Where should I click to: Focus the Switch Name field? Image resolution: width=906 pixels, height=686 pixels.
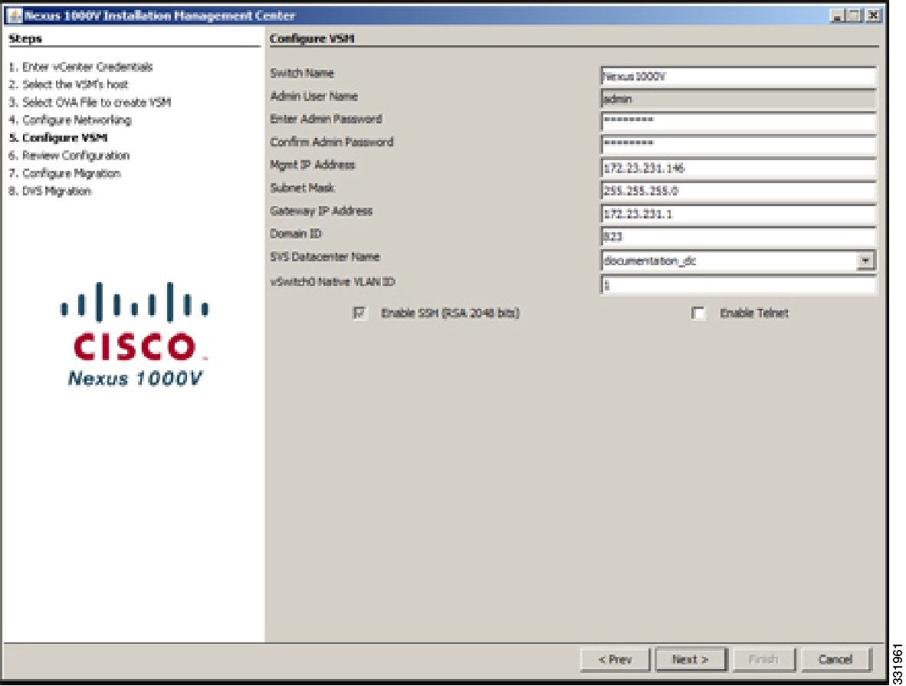point(738,77)
